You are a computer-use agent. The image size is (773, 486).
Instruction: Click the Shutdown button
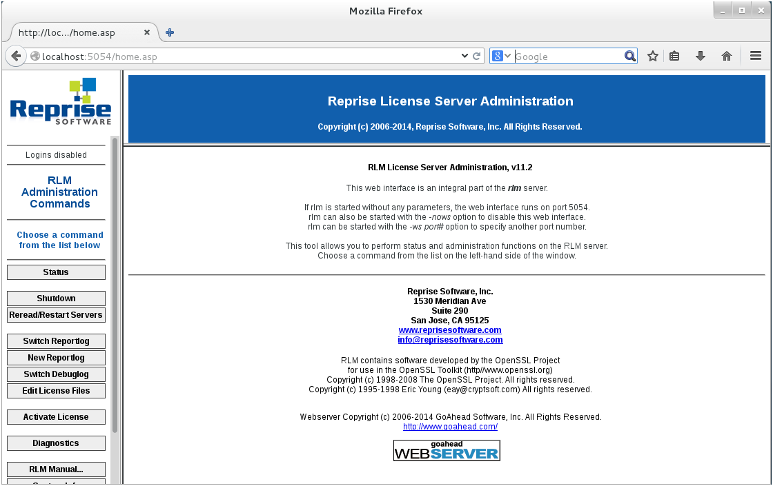(x=56, y=298)
